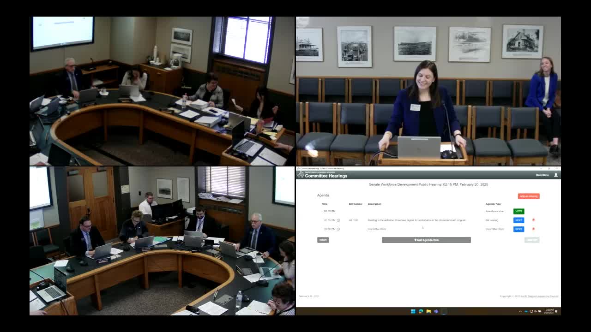Open the taskbar clock and date
Screen dimensions: 591x332
coord(549,311)
